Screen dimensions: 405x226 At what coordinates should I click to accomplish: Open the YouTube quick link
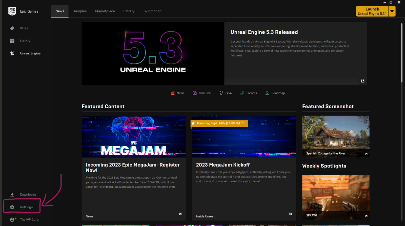tap(201, 93)
